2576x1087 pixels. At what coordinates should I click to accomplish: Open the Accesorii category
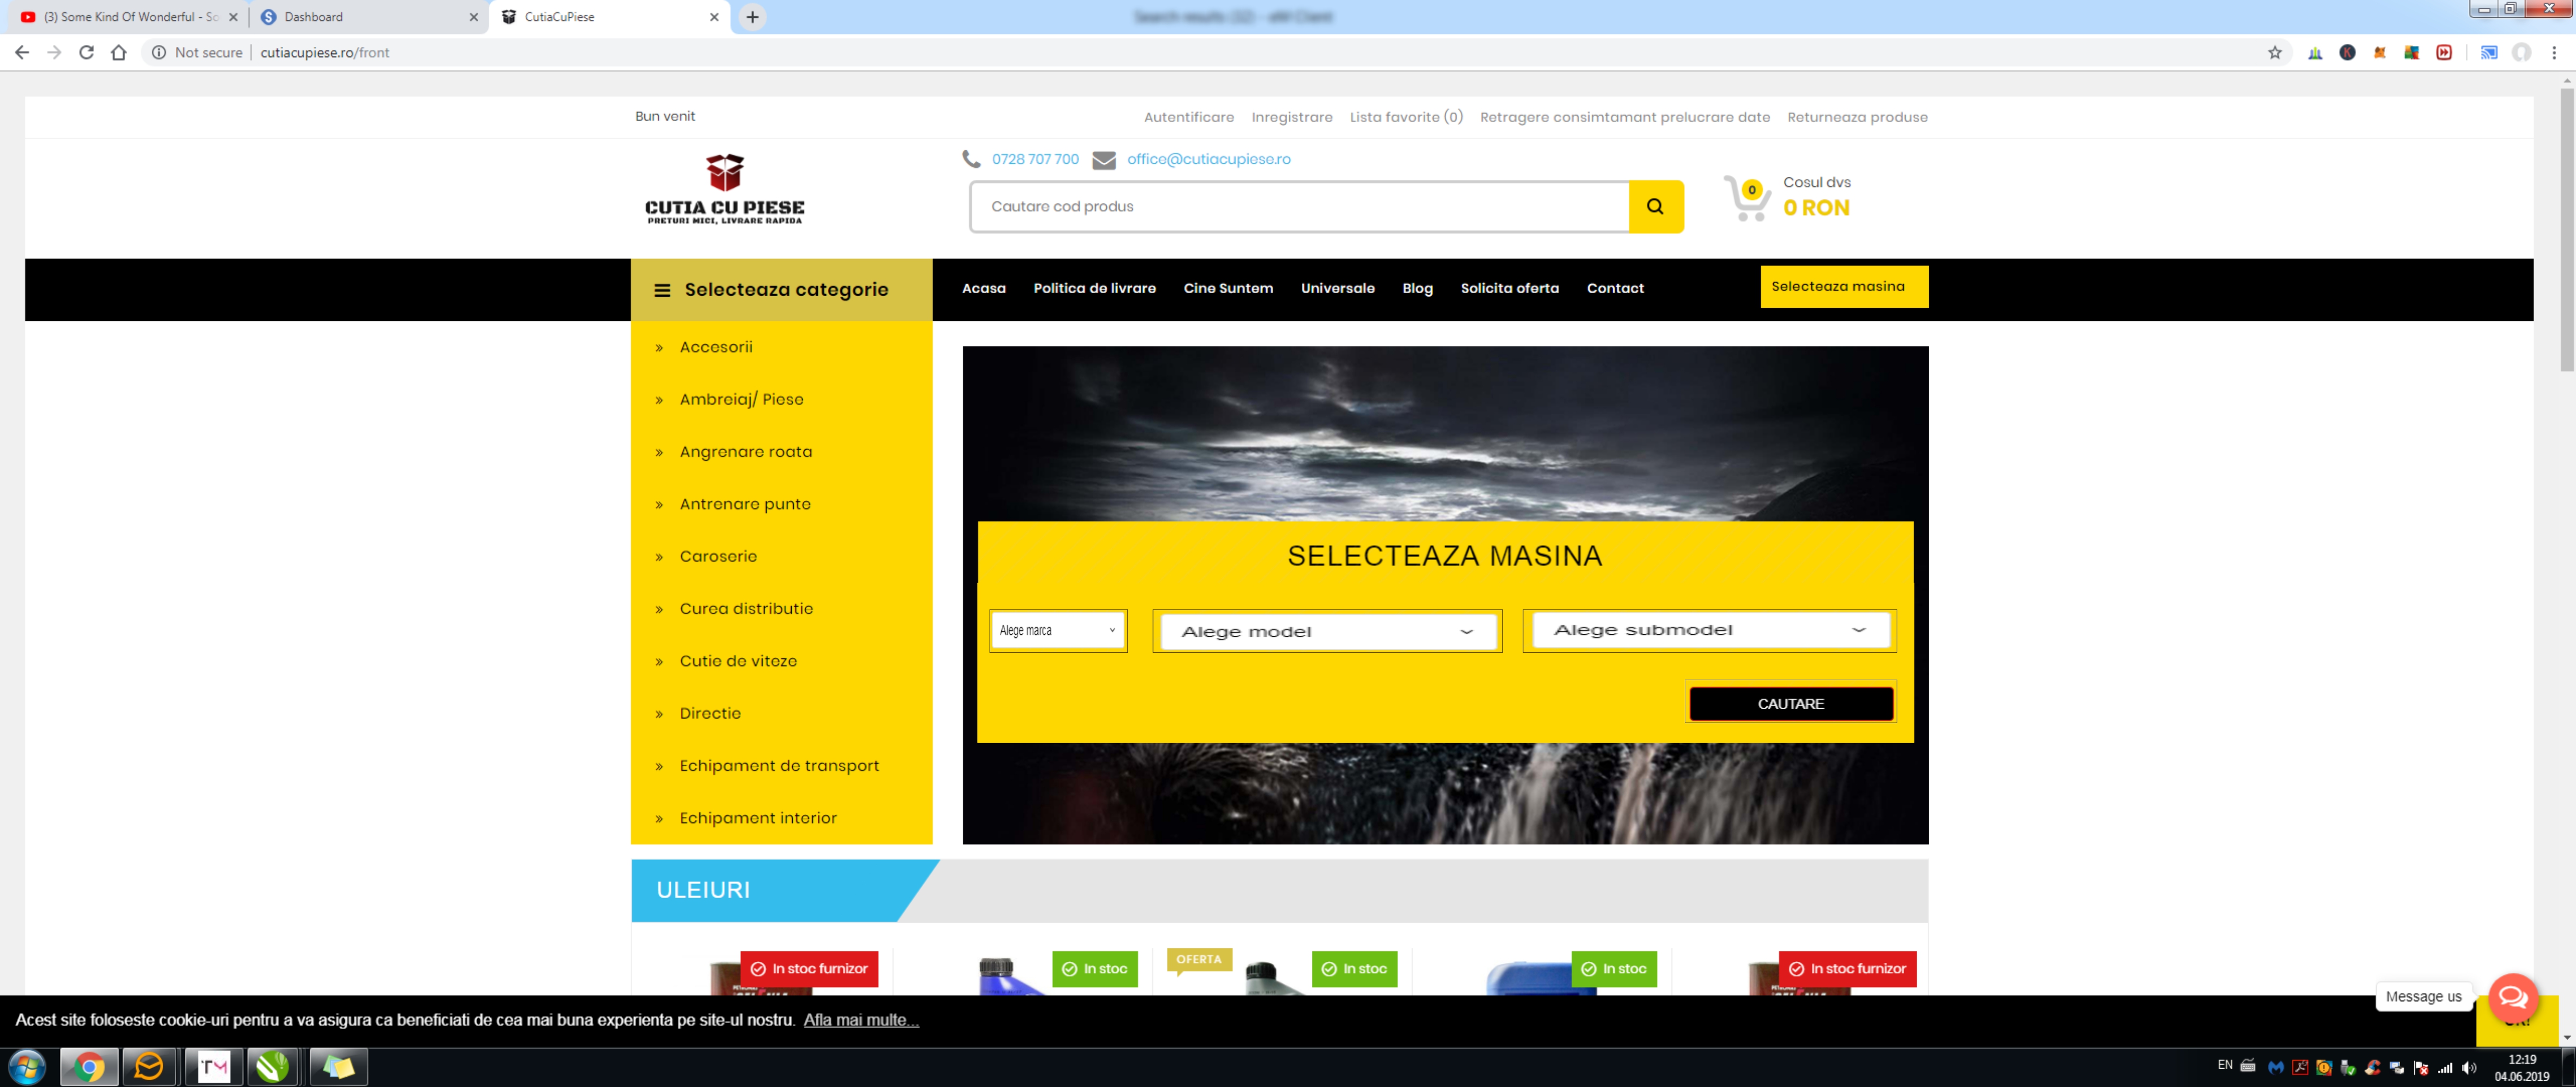(x=716, y=347)
